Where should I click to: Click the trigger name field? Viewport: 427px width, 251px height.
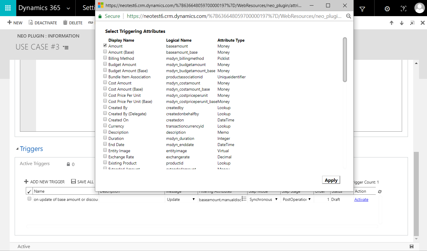66,199
